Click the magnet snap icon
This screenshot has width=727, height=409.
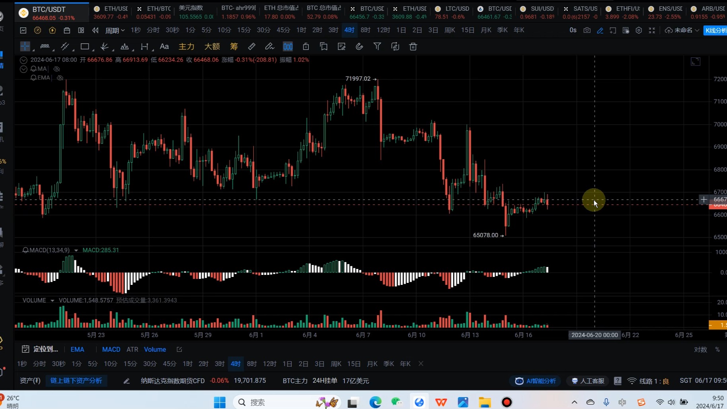coord(359,47)
